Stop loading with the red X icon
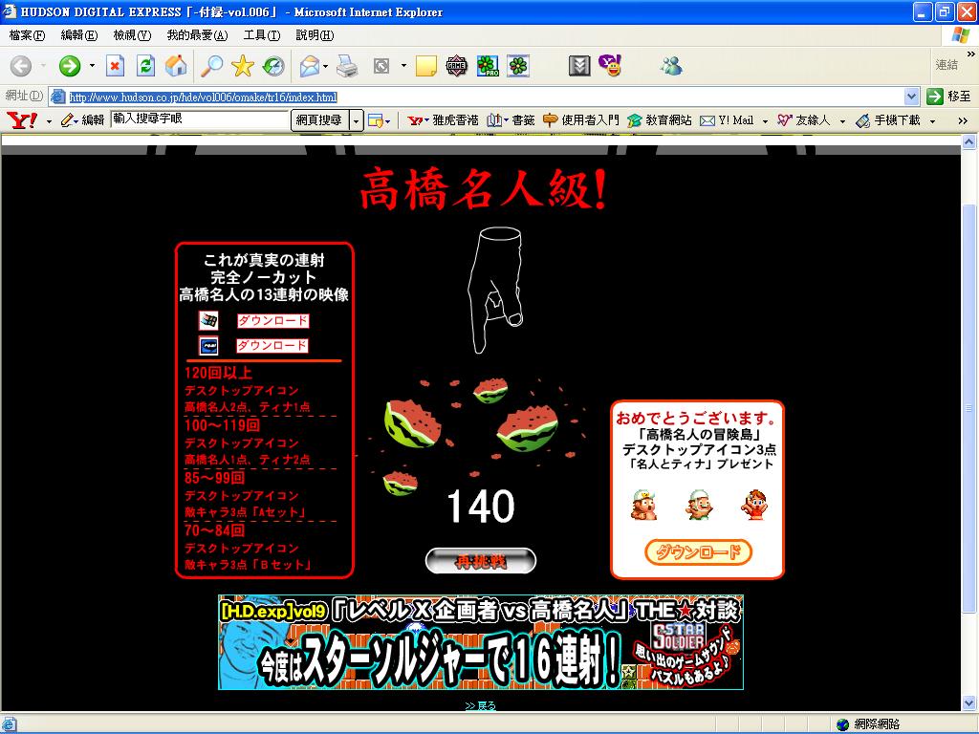Viewport: 979px width, 734px height. [x=115, y=66]
